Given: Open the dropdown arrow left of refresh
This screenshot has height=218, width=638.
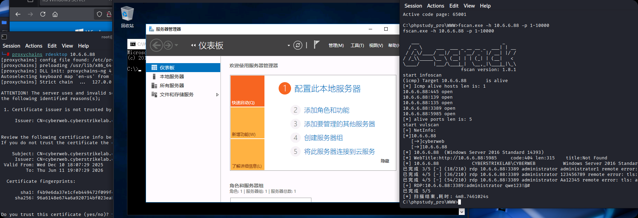Looking at the screenshot, I should pos(289,46).
